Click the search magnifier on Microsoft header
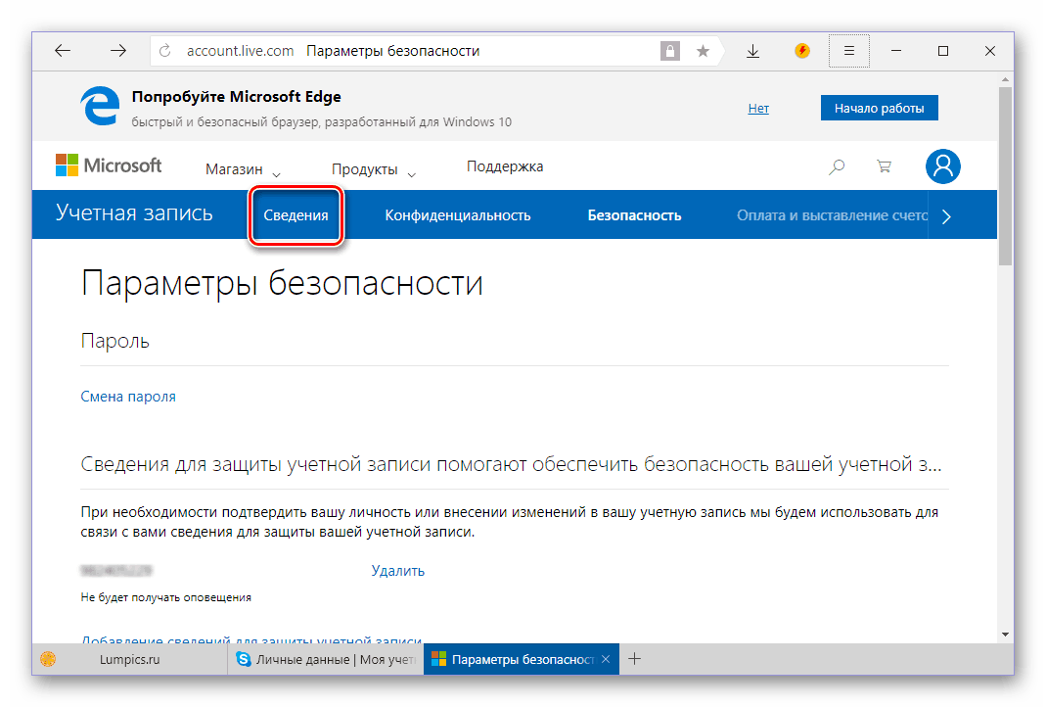The image size is (1046, 707). click(x=837, y=167)
